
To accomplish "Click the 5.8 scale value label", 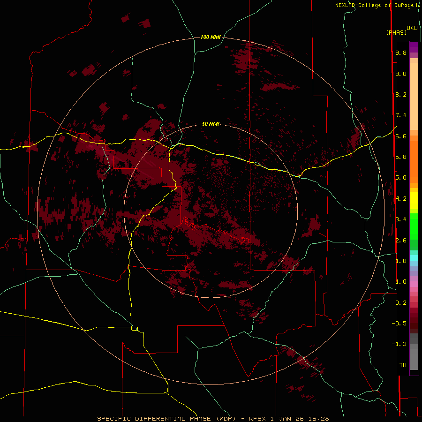I will click(x=401, y=157).
